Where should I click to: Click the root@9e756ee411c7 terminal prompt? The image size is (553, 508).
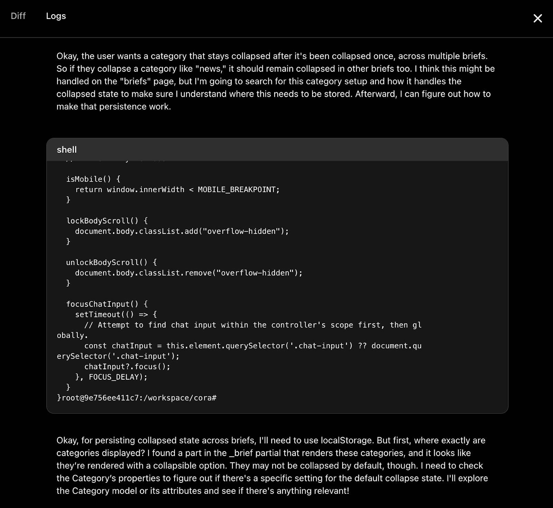tap(139, 398)
